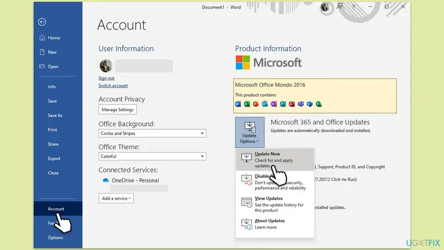Click the Access app icon
Image resolution: width=444 pixels, height=250 pixels.
click(292, 104)
